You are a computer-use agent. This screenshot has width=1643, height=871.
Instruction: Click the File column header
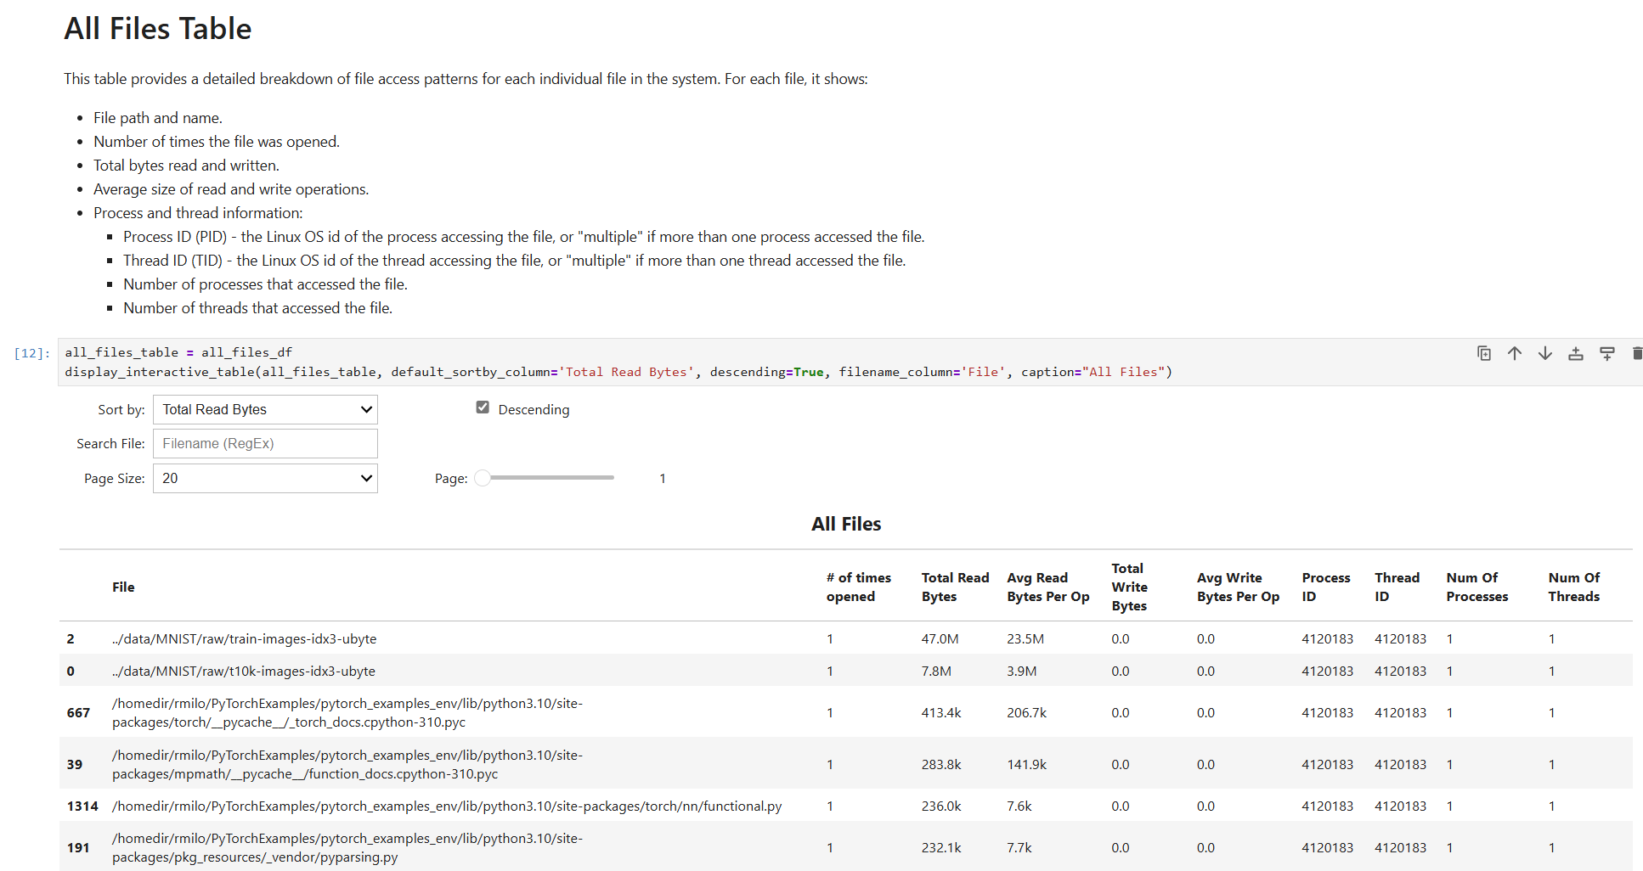click(123, 587)
